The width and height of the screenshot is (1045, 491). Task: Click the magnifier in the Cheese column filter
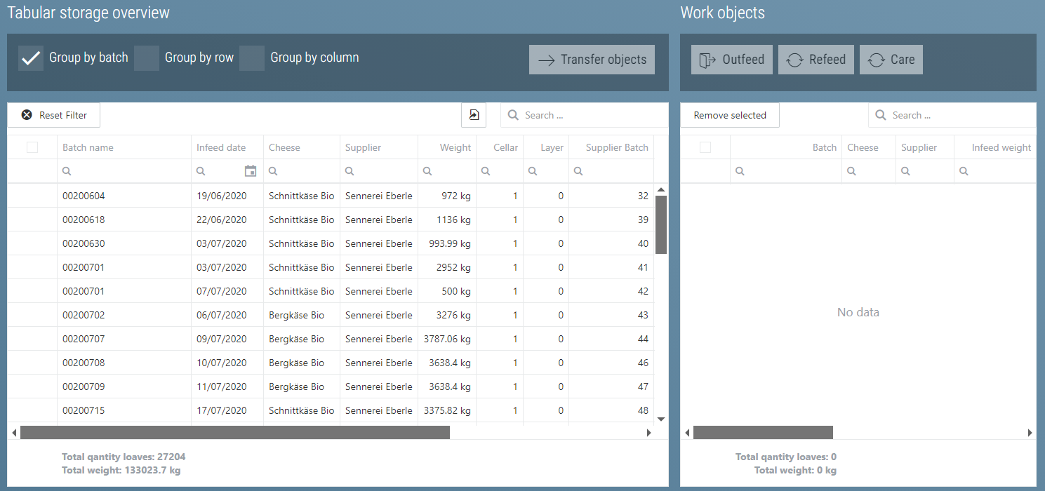(x=274, y=170)
